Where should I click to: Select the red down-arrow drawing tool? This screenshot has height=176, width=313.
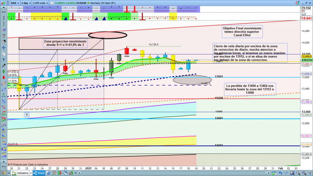(x=4, y=78)
